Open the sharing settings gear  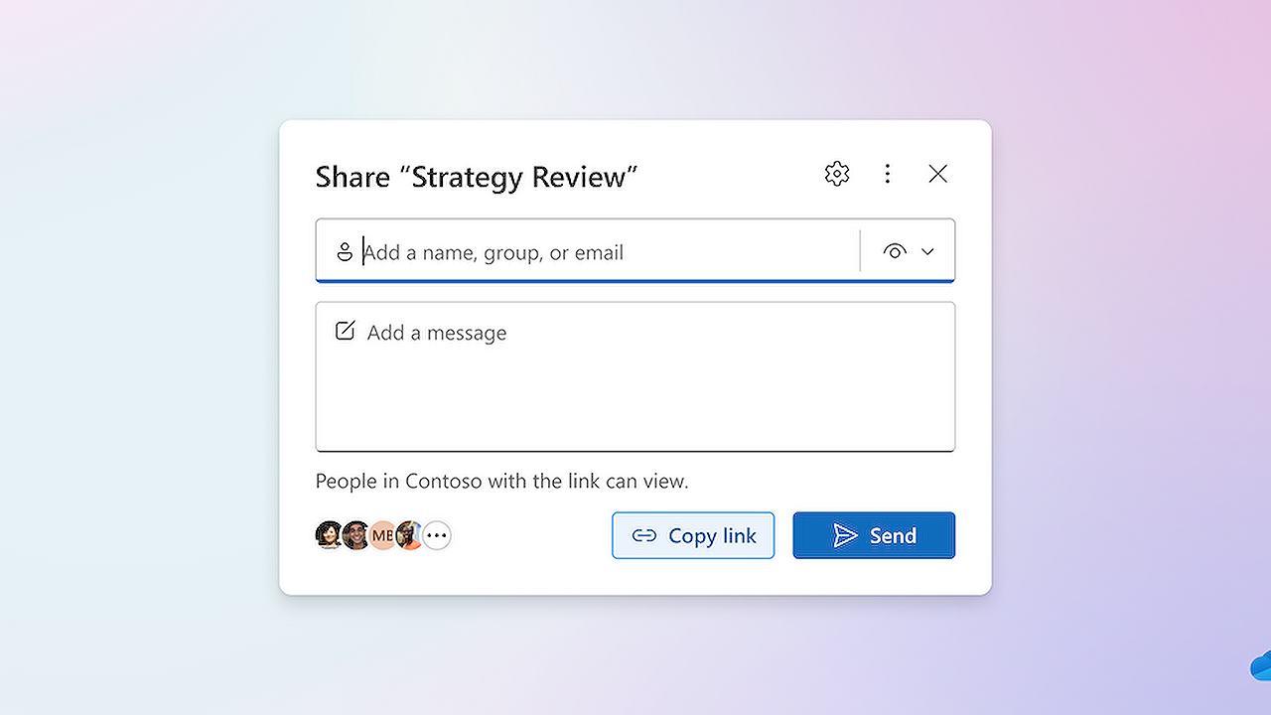[x=836, y=173]
